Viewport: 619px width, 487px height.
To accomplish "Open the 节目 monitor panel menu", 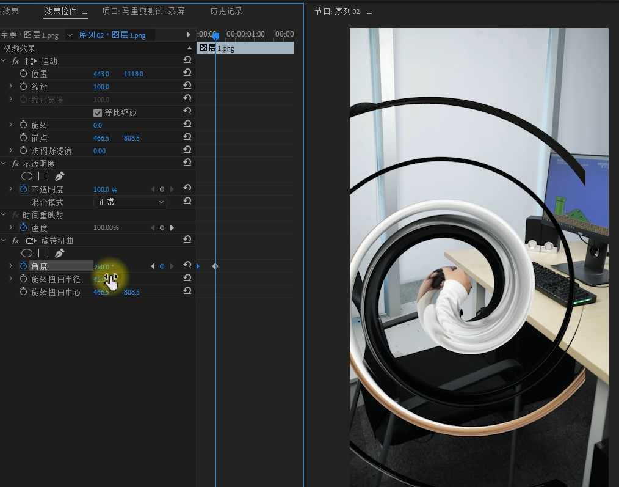I will pos(369,12).
